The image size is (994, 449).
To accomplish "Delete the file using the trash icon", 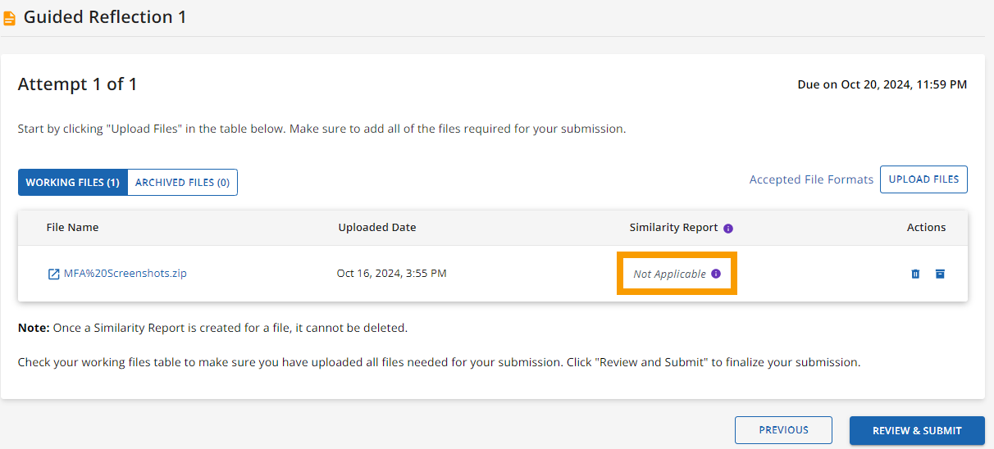I will 915,274.
